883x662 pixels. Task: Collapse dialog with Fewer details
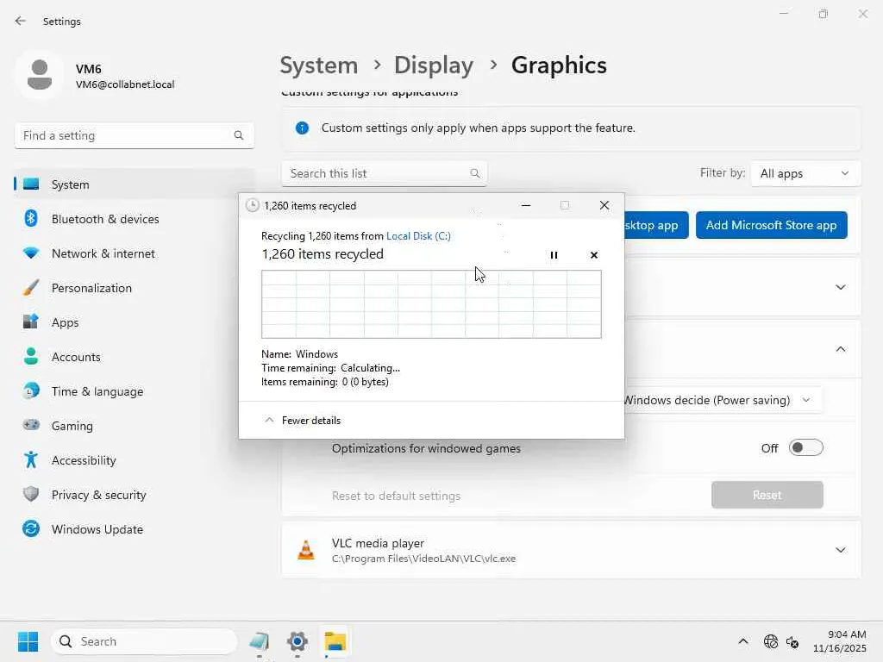coord(303,421)
